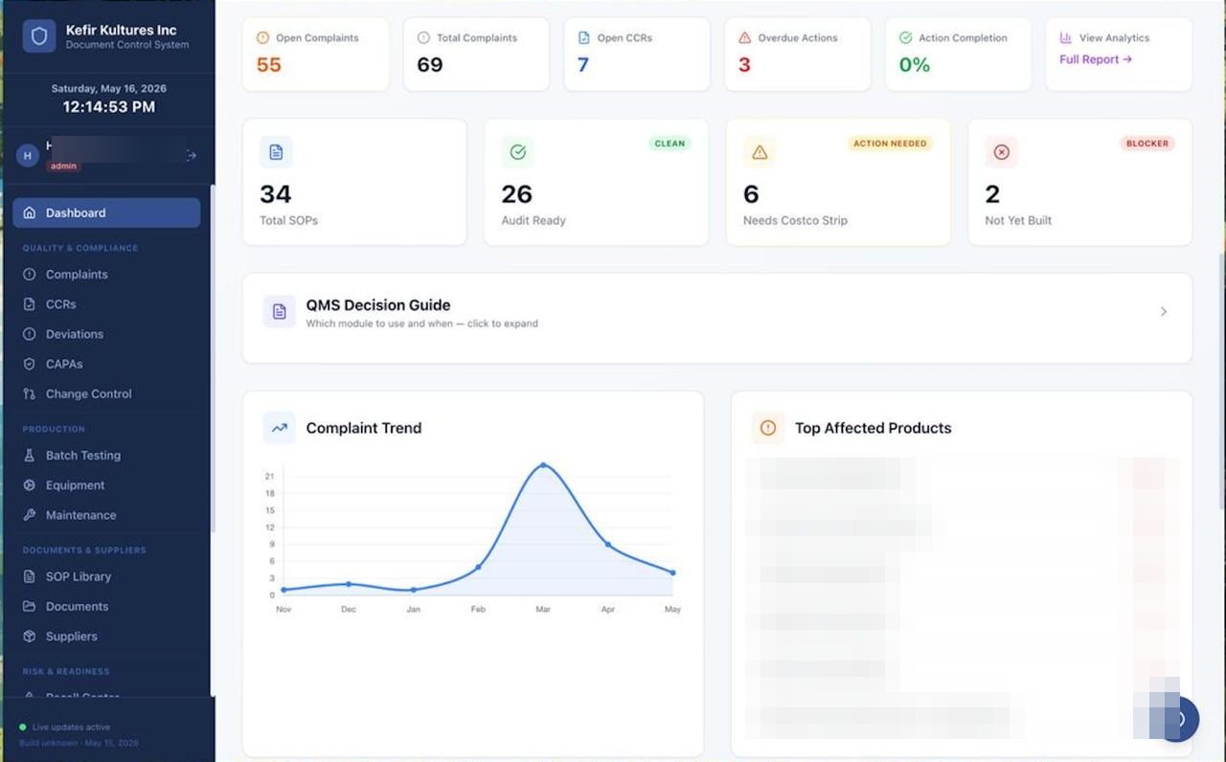Screen dimensions: 1226x762
Task: Click the CLEAN badge on the Audit Ready card
Action: [670, 144]
